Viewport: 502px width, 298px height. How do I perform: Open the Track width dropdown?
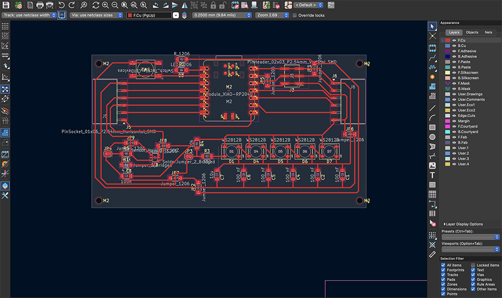[x=29, y=15]
